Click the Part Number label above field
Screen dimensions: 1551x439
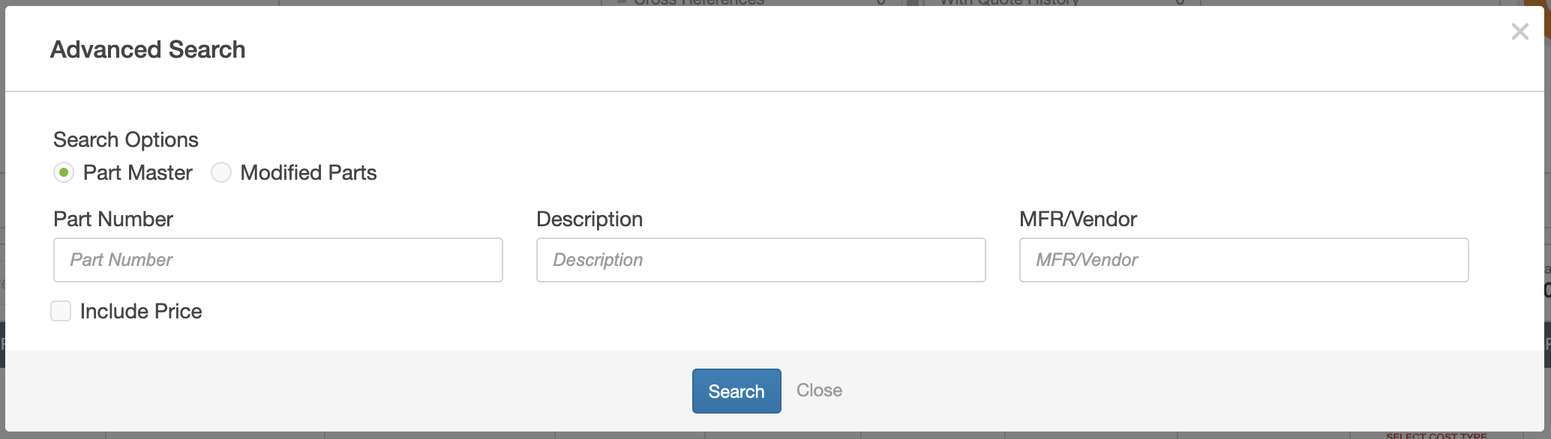coord(113,219)
